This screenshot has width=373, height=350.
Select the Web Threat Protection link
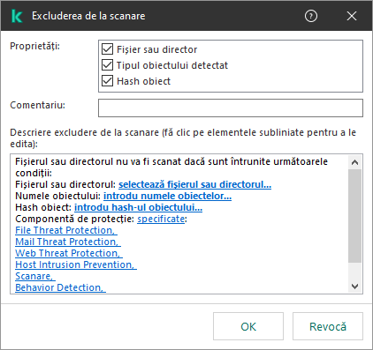tap(69, 253)
